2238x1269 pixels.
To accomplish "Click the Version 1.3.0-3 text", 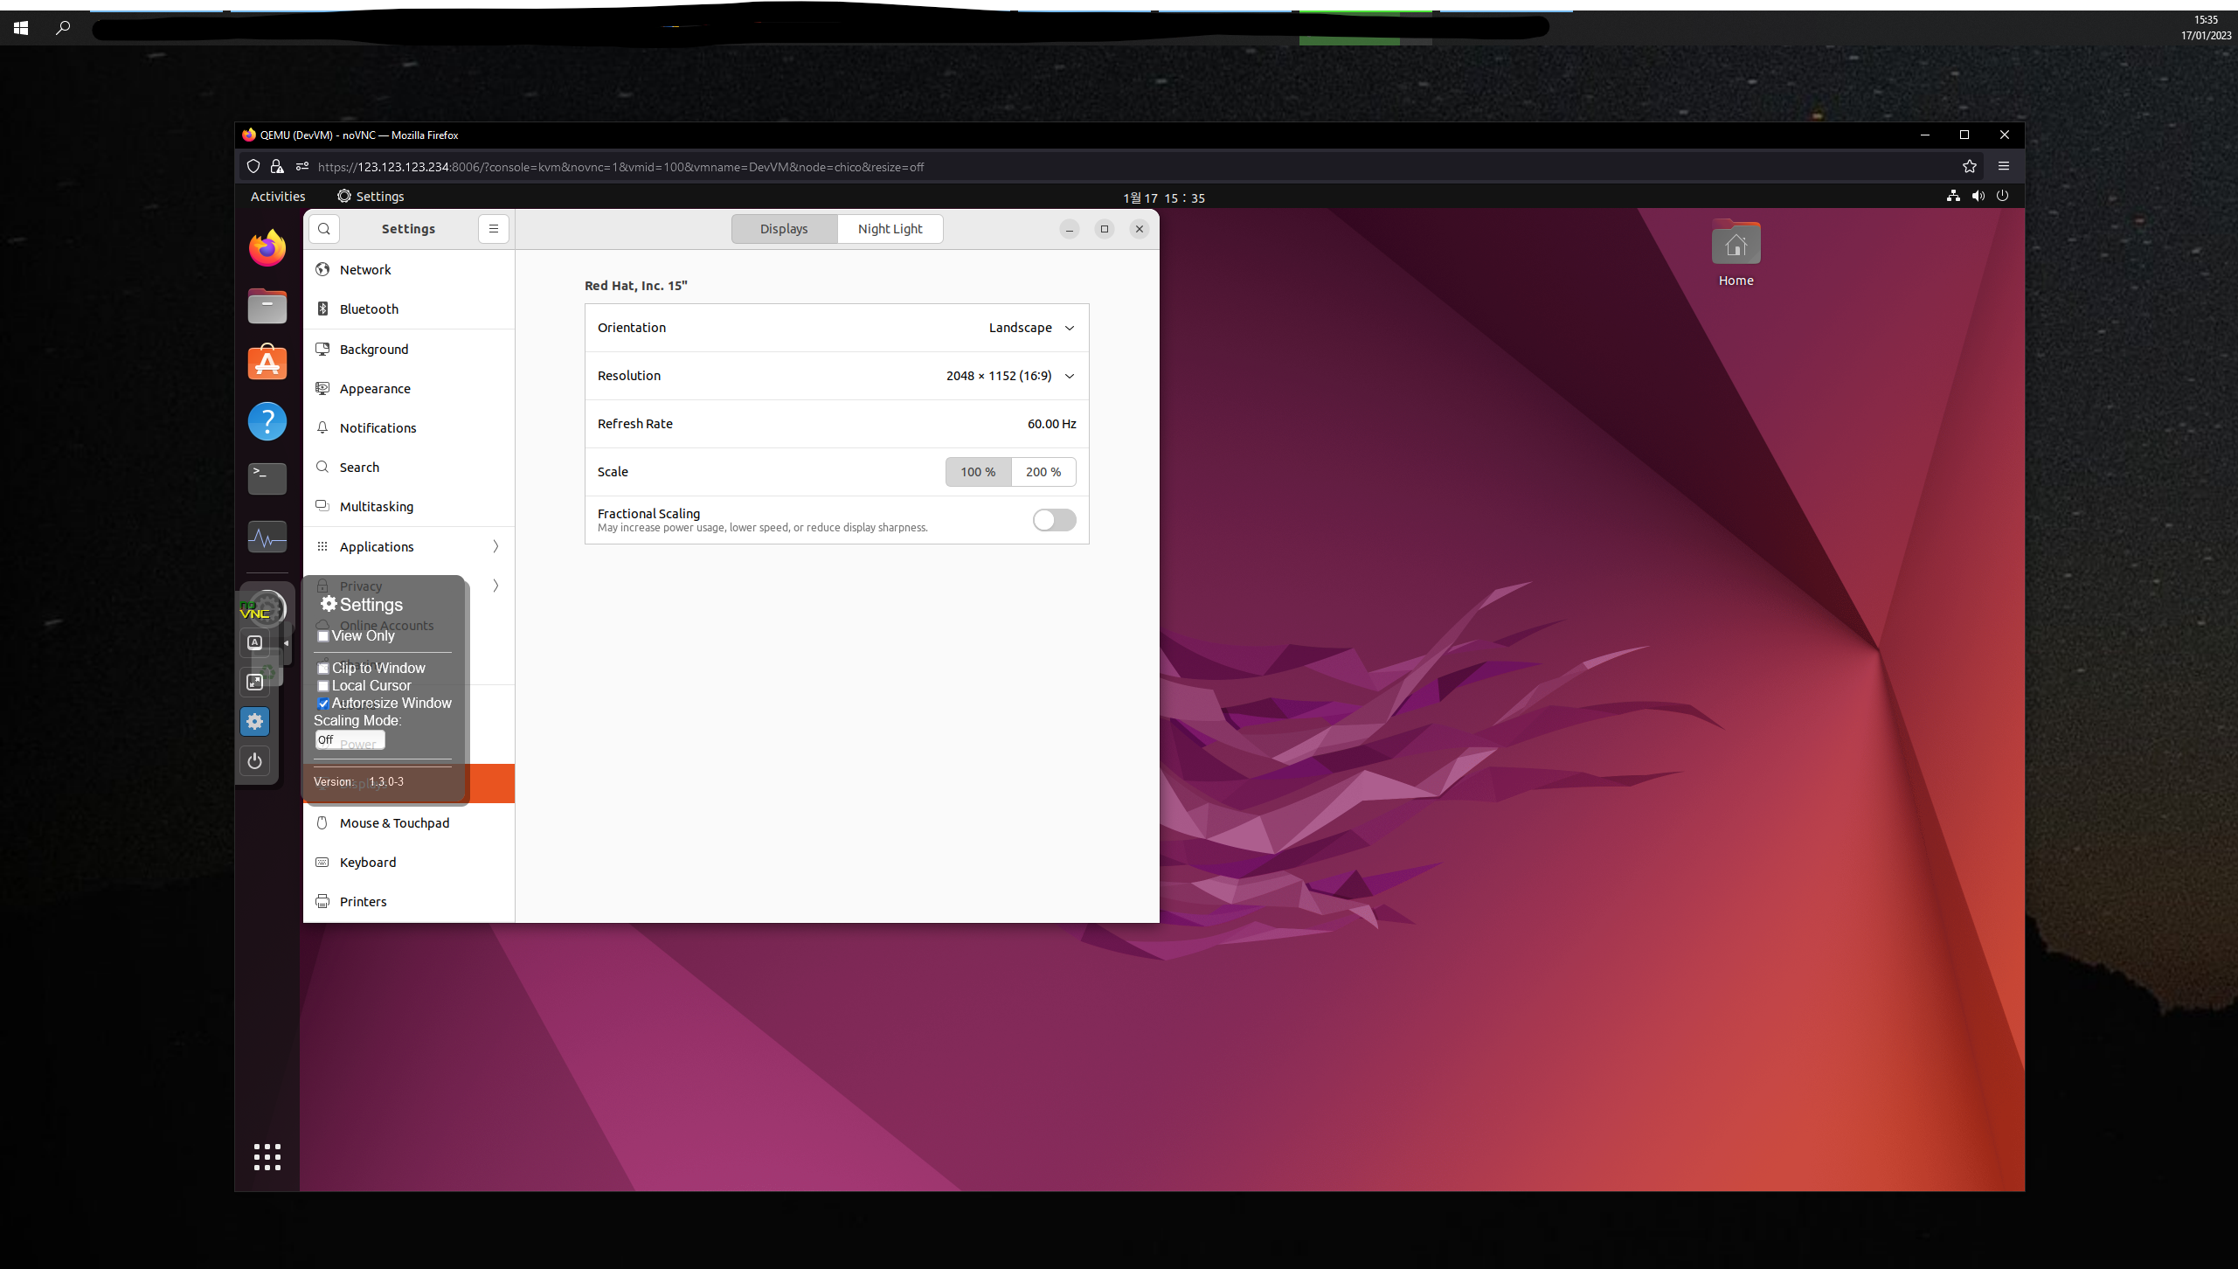I will [x=359, y=781].
